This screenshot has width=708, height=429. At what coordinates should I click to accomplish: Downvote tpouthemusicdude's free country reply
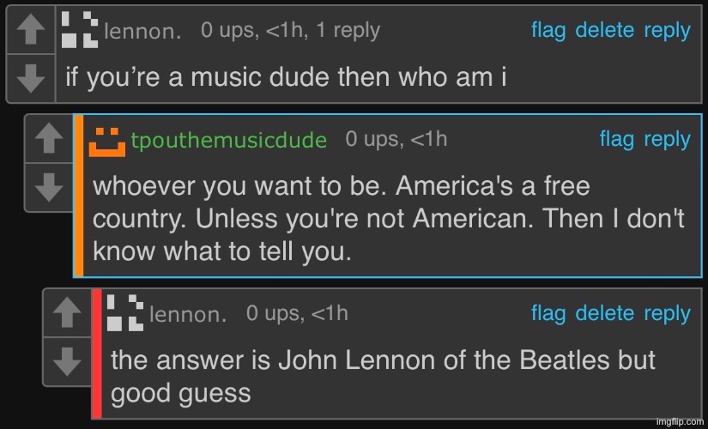[x=50, y=185]
